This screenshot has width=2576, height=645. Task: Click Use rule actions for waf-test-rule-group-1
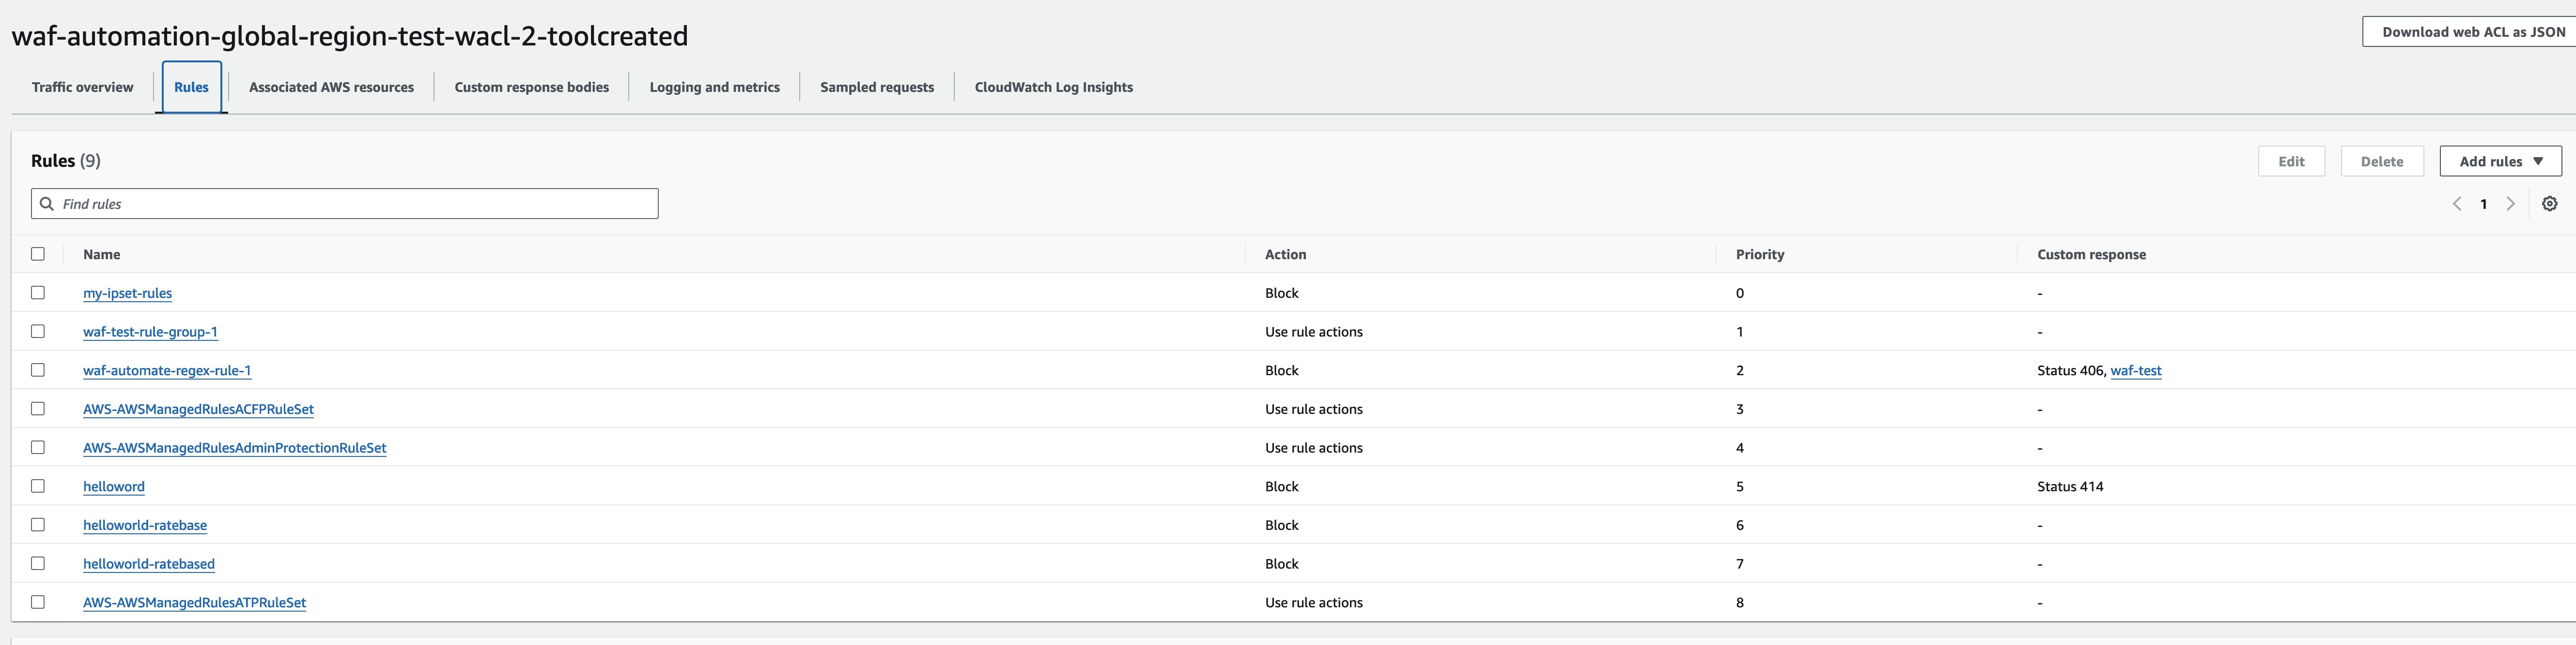(x=1313, y=332)
